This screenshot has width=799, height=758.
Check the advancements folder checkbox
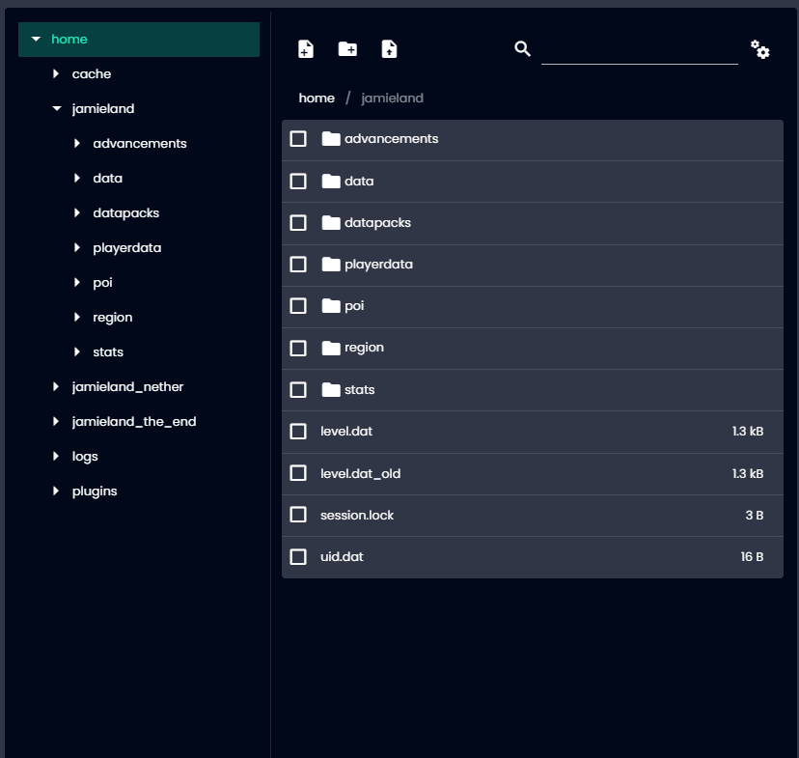click(298, 139)
